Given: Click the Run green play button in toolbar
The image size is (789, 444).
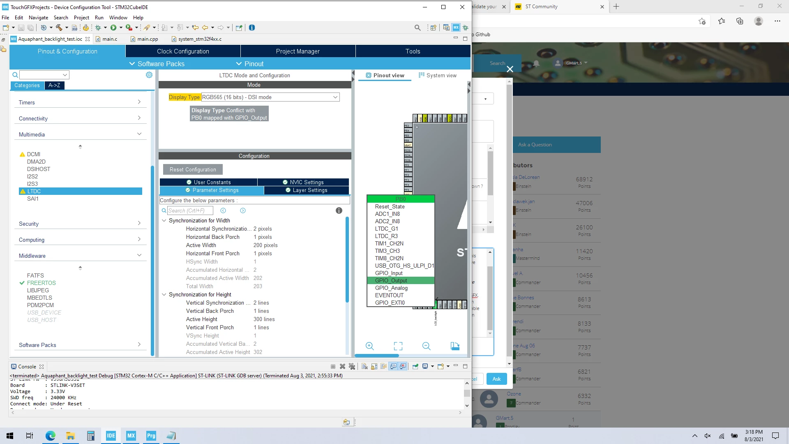Looking at the screenshot, I should coord(113,28).
